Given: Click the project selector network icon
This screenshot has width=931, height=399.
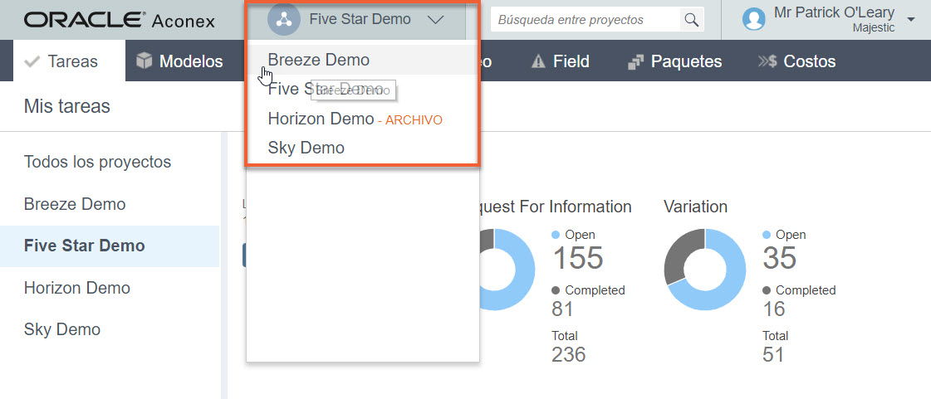Looking at the screenshot, I should pyautogui.click(x=284, y=20).
